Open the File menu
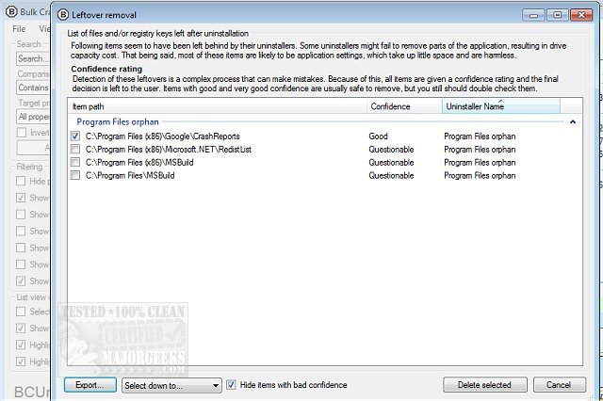This screenshot has height=401, width=603. click(x=19, y=29)
